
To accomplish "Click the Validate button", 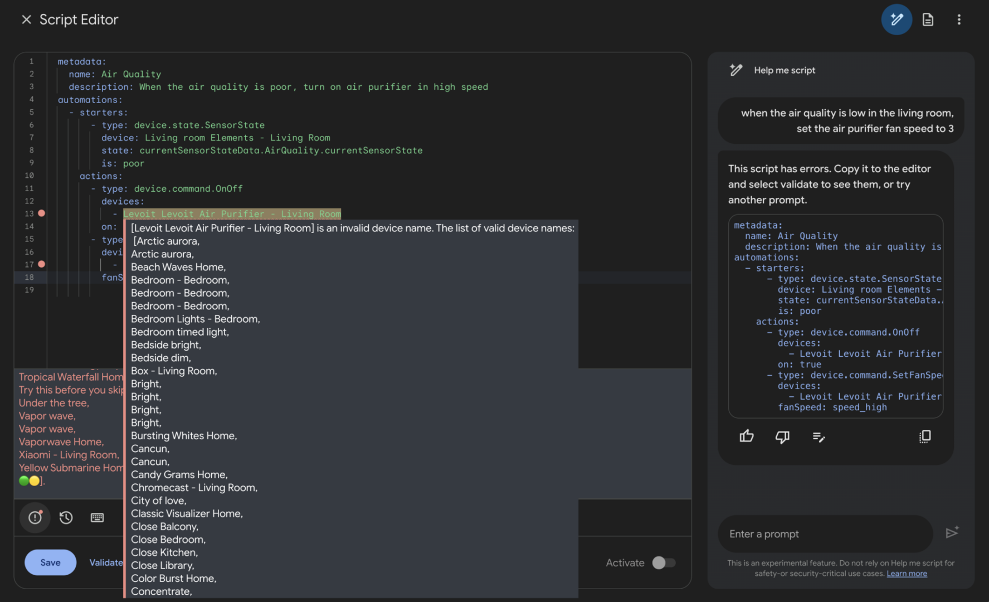I will 106,562.
